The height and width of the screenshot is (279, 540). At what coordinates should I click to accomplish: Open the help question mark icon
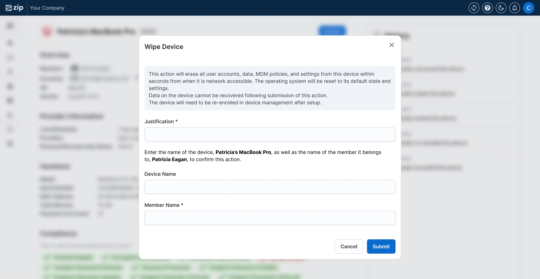tap(487, 8)
